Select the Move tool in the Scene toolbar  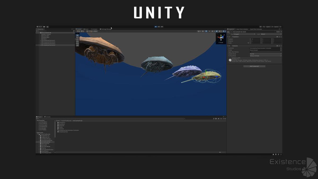(77, 37)
